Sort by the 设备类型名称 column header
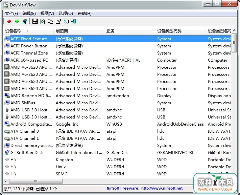Image resolution: width=240 pixels, height=195 pixels. pyautogui.click(x=219, y=31)
